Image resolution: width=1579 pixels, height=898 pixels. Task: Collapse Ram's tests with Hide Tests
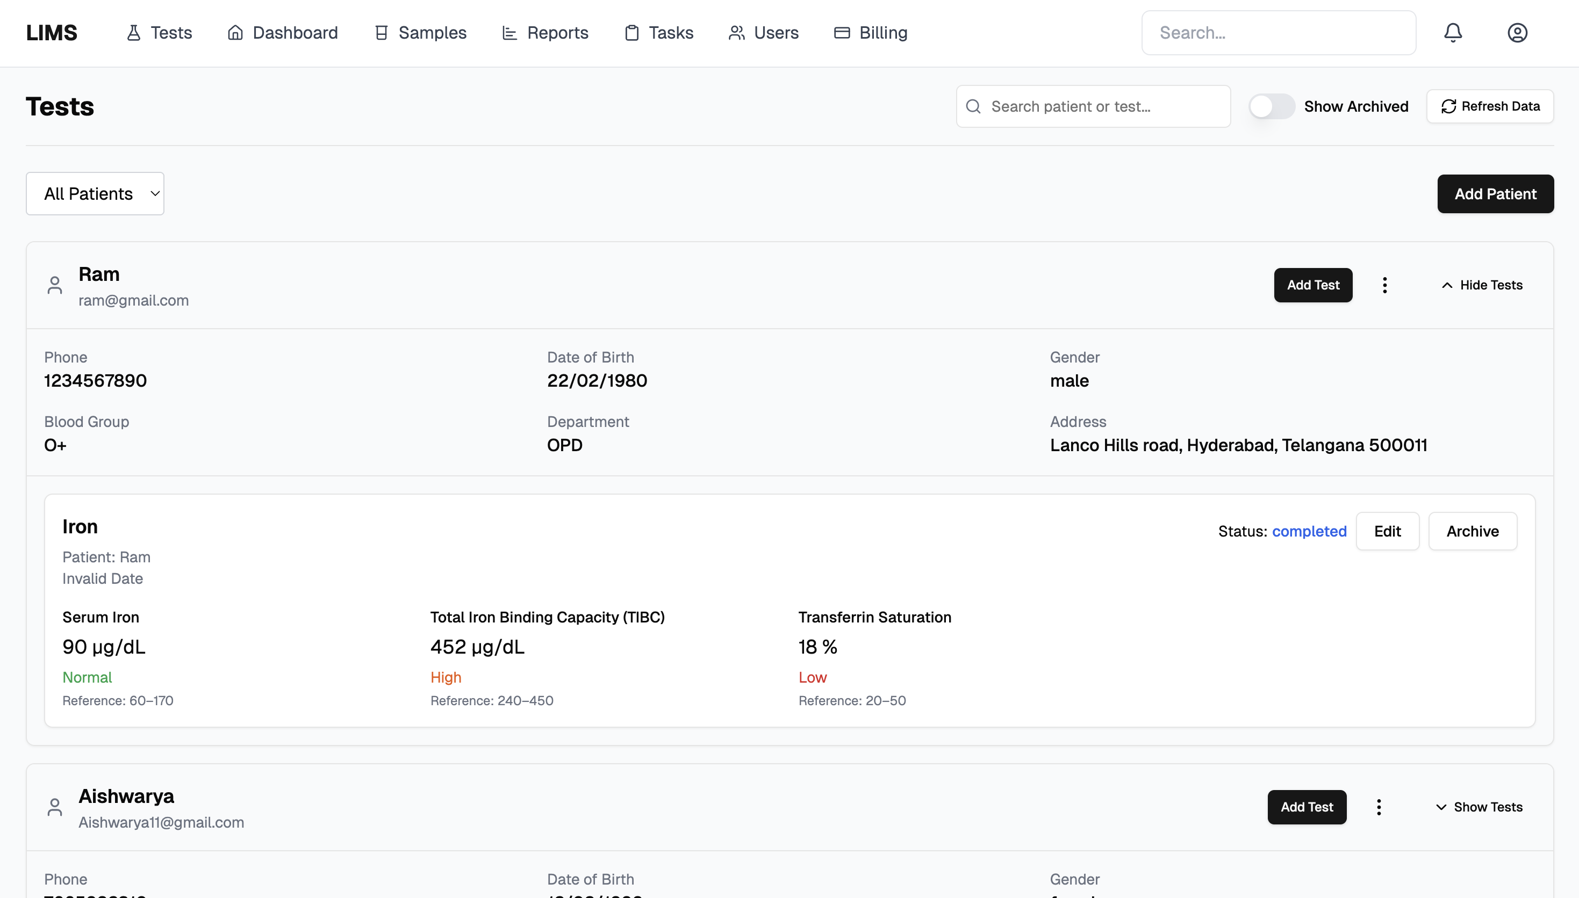coord(1482,285)
